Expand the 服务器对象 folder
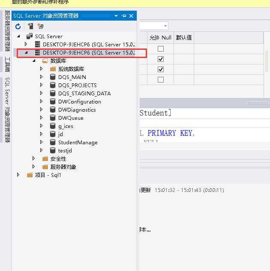 coord(33,166)
